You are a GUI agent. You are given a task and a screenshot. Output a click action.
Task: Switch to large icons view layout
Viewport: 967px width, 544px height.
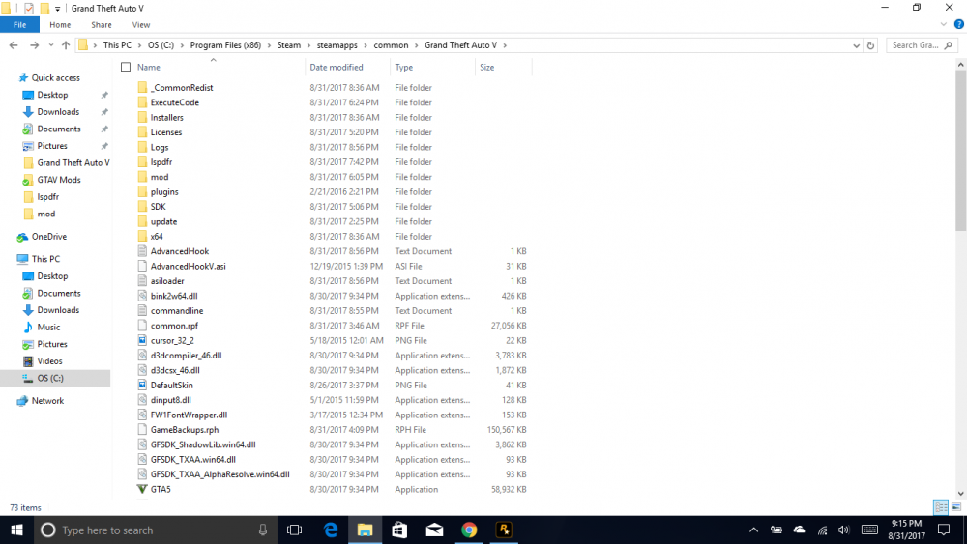point(956,507)
